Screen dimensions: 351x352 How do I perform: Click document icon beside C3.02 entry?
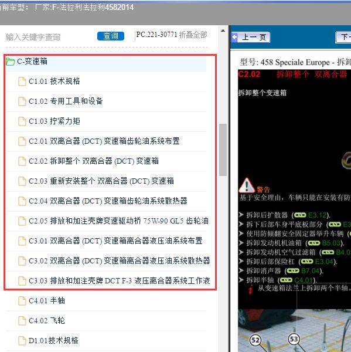22,261
